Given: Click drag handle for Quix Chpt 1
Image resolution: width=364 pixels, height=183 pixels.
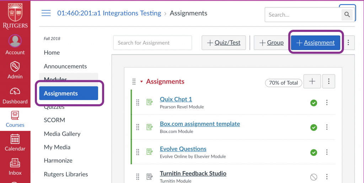Looking at the screenshot, I should (x=138, y=102).
